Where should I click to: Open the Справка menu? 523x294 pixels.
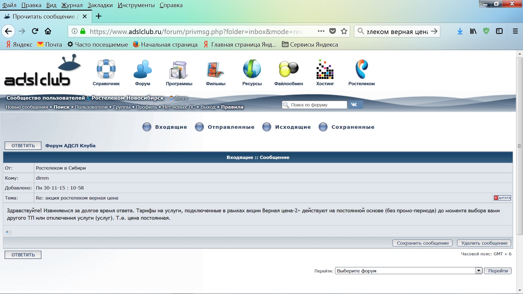171,5
